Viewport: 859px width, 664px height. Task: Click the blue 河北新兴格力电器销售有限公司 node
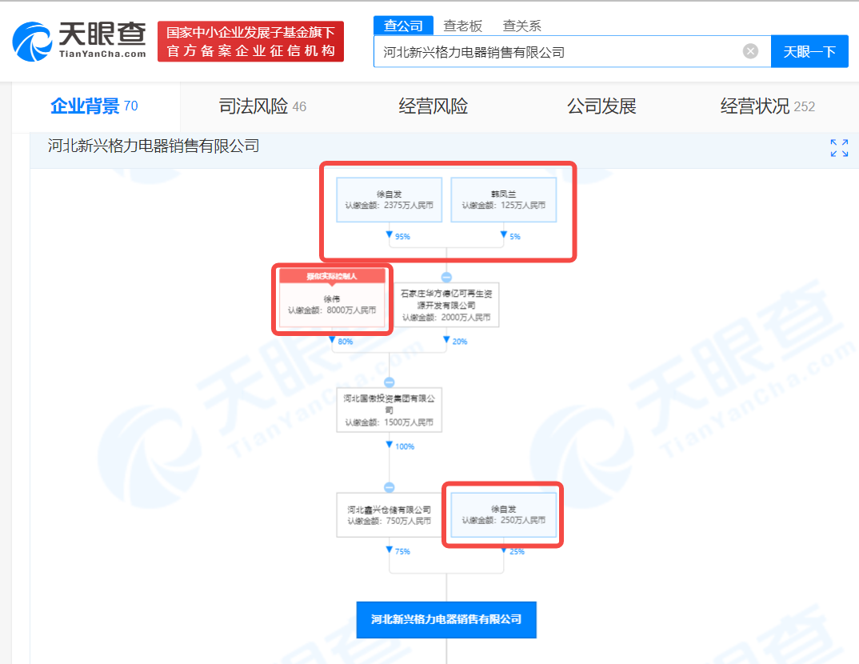(x=446, y=619)
